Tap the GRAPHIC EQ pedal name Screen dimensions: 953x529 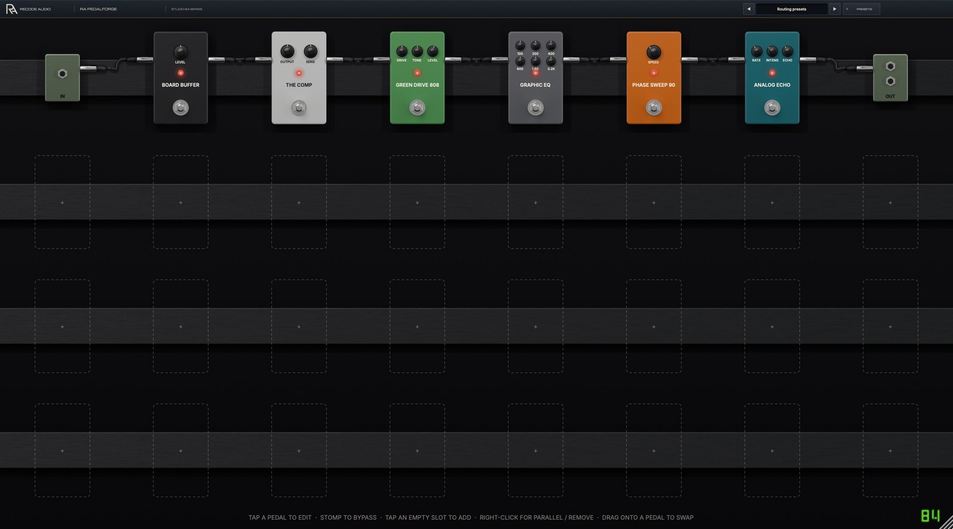(535, 85)
